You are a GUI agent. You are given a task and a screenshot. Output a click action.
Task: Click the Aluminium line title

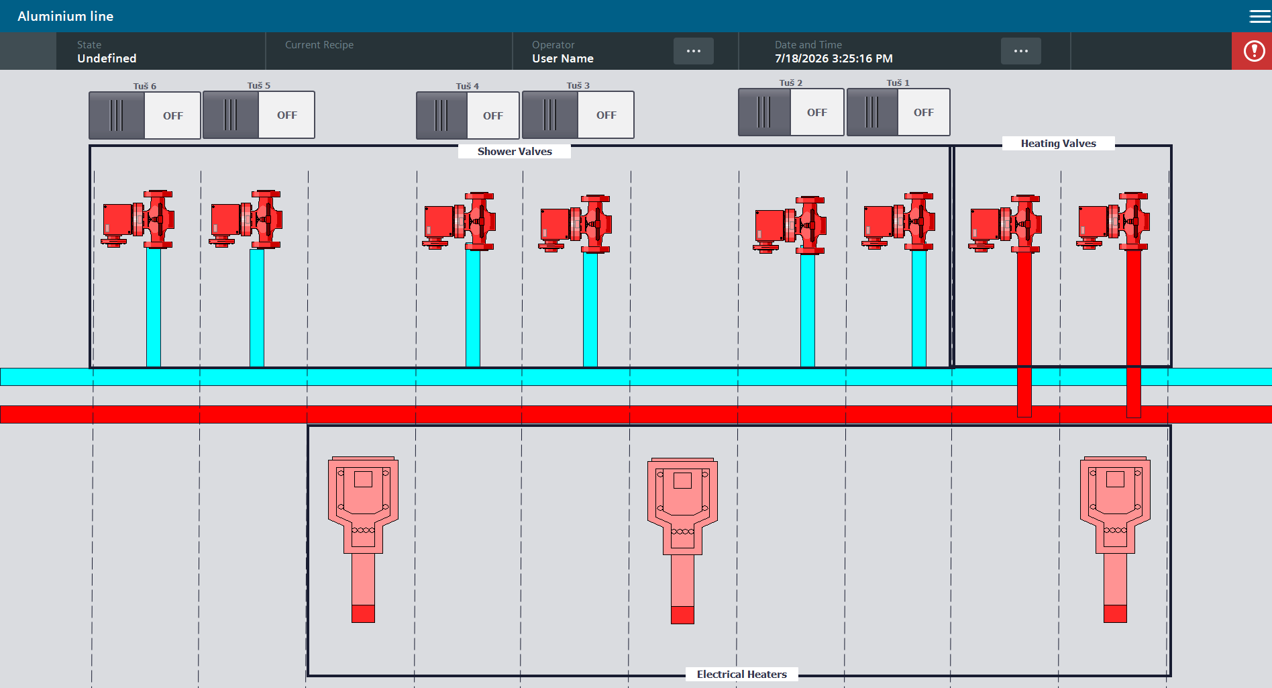66,16
